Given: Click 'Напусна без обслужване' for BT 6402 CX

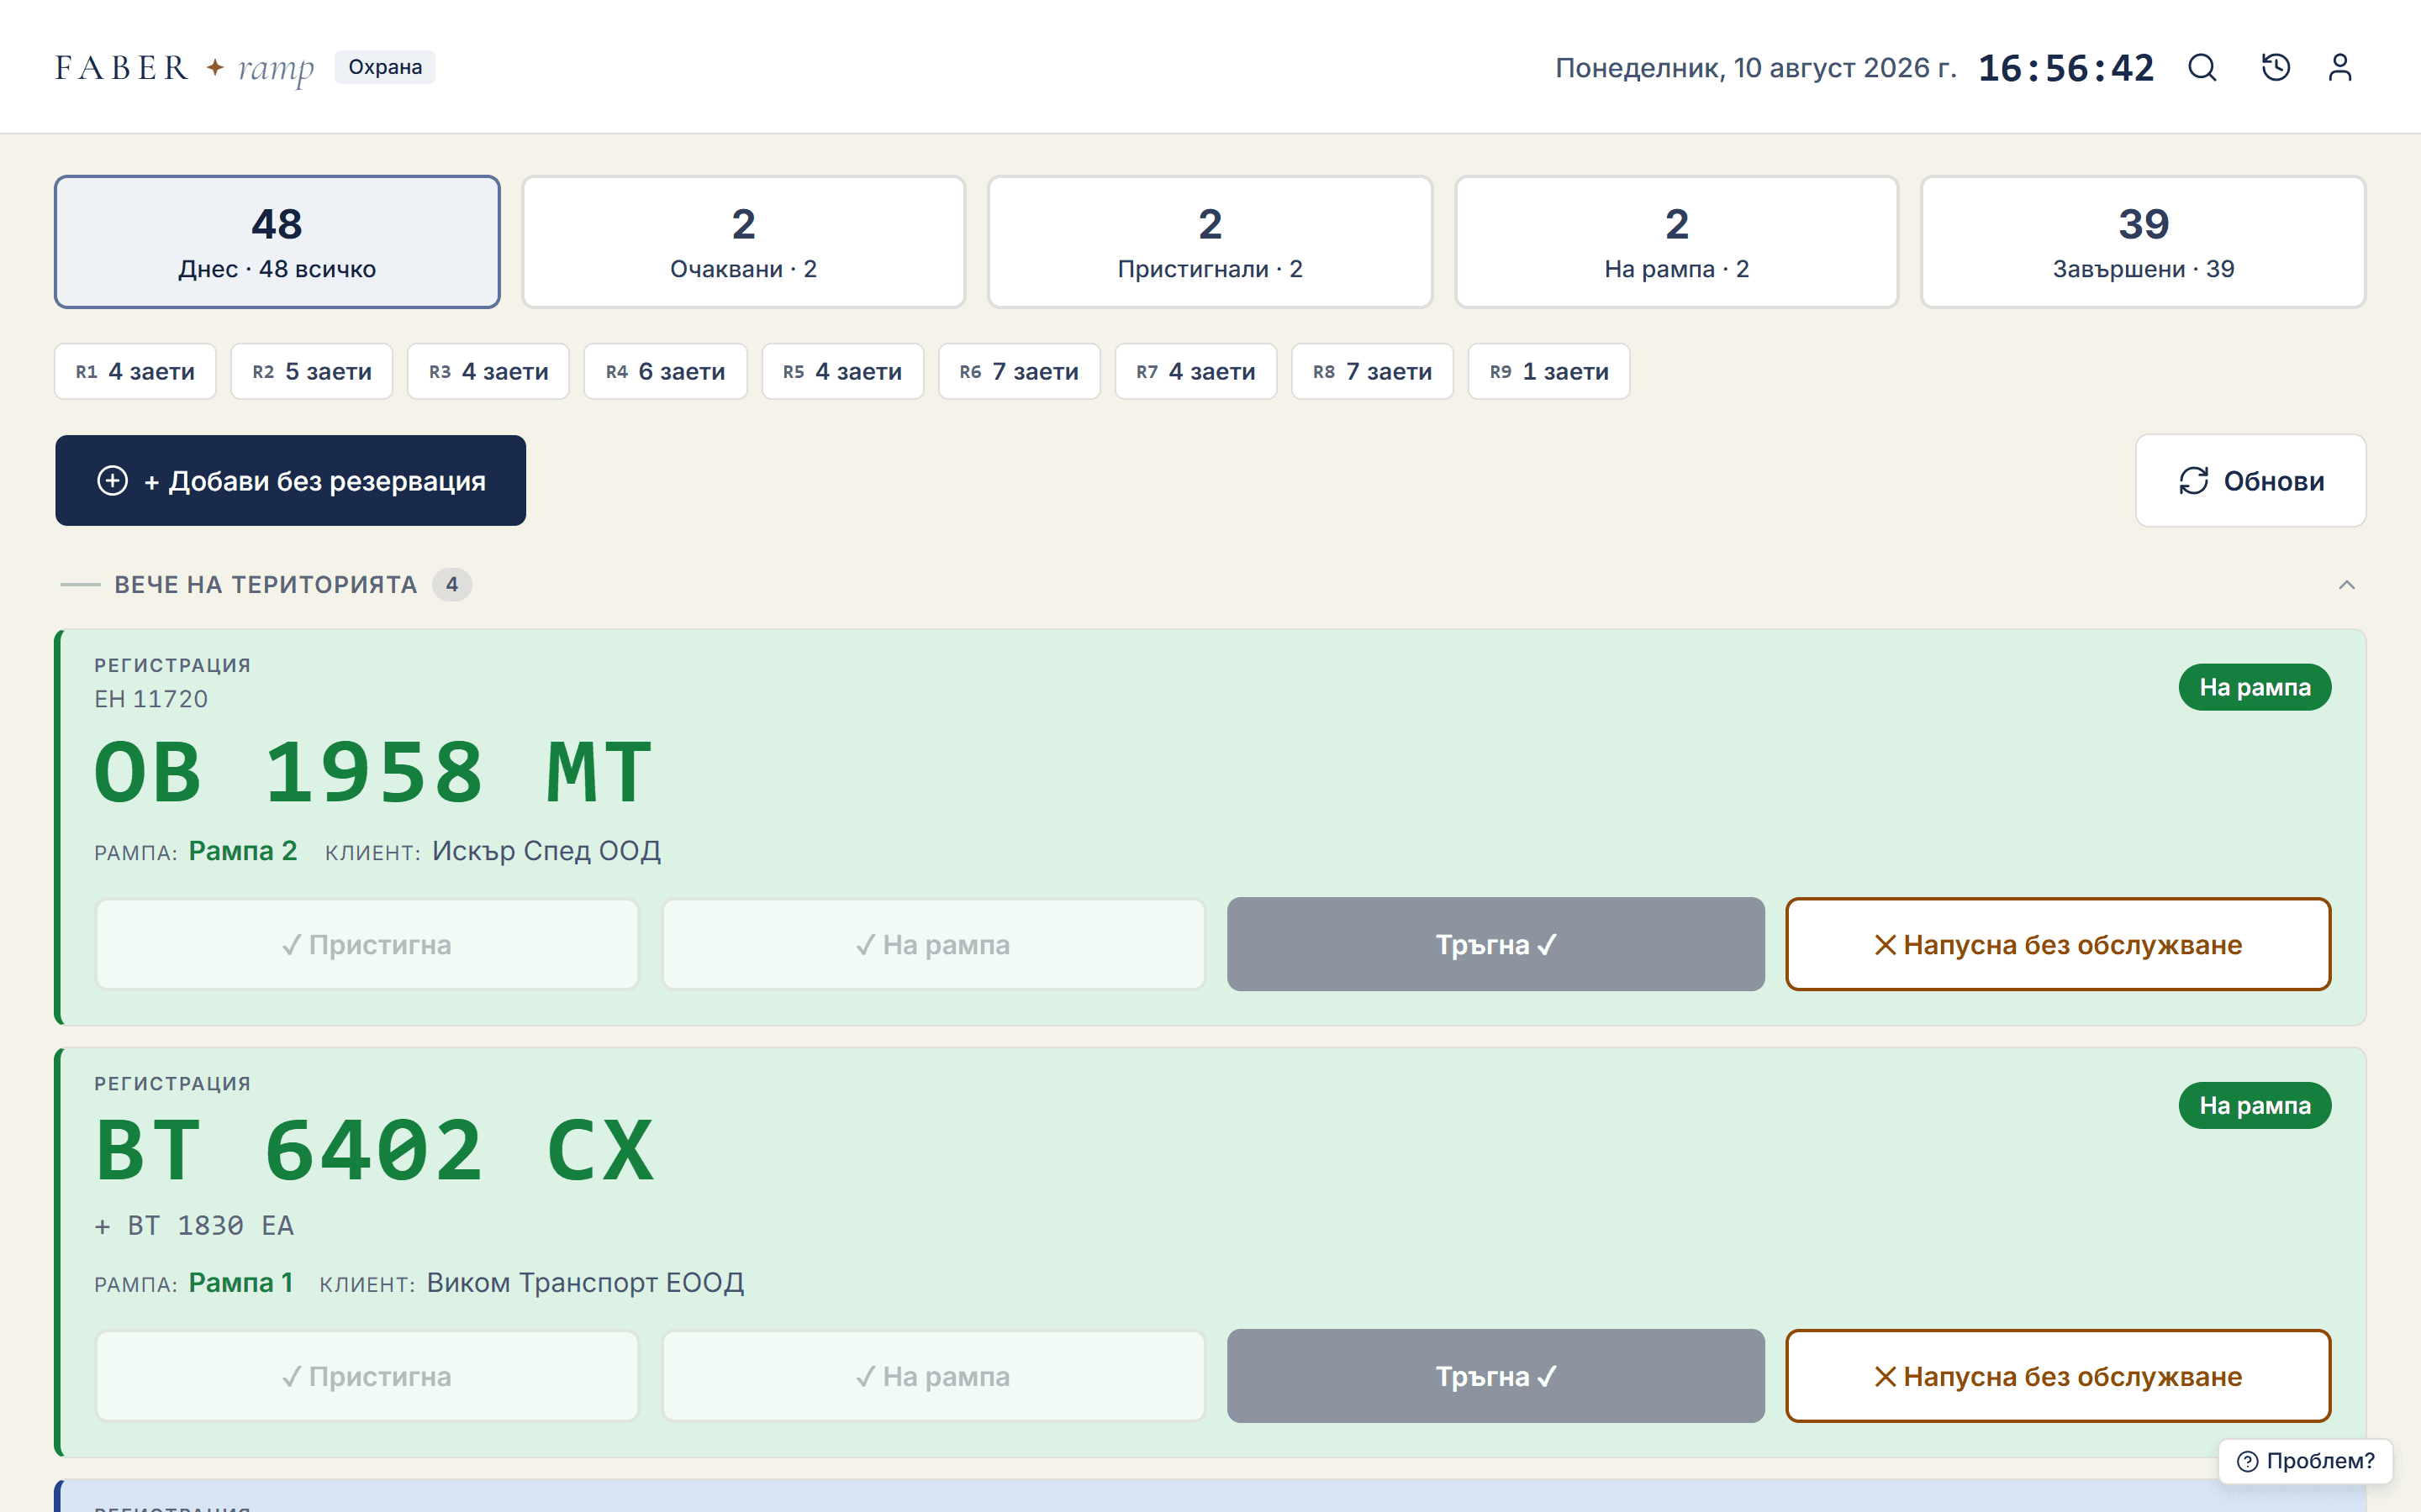Looking at the screenshot, I should point(2058,1377).
